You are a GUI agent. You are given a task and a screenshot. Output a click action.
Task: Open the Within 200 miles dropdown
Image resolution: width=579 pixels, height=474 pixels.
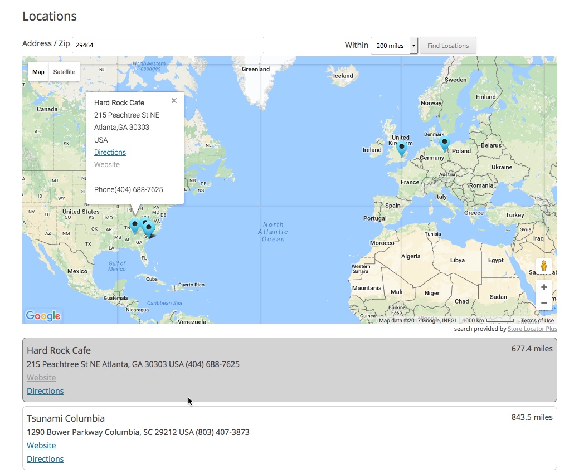(394, 46)
